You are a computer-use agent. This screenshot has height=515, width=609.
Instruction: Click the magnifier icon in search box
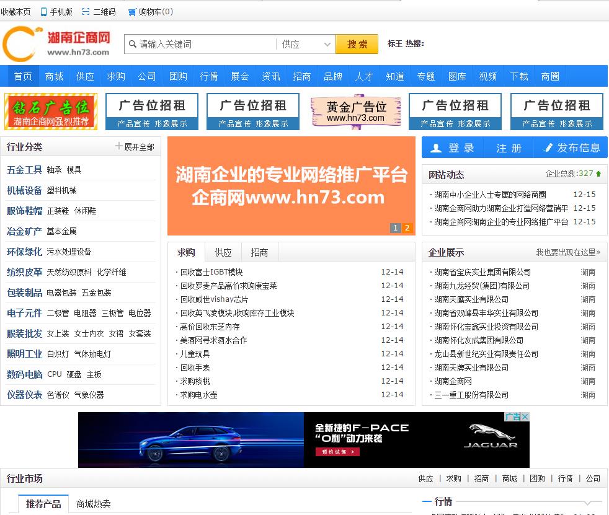[x=133, y=44]
